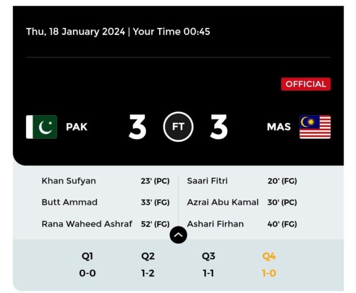Screen dimensions: 356x293
Task: Open scorer Saari Fitri
Action: point(207,181)
